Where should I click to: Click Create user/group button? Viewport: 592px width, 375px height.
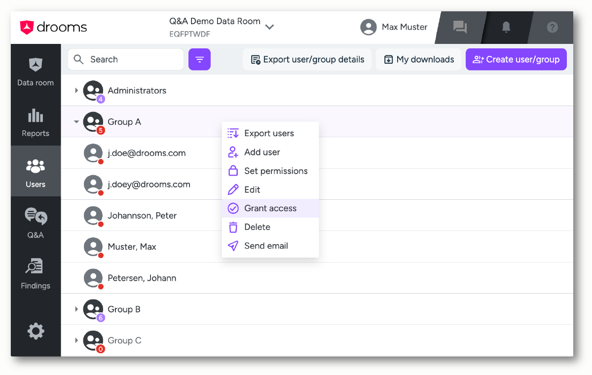[516, 59]
